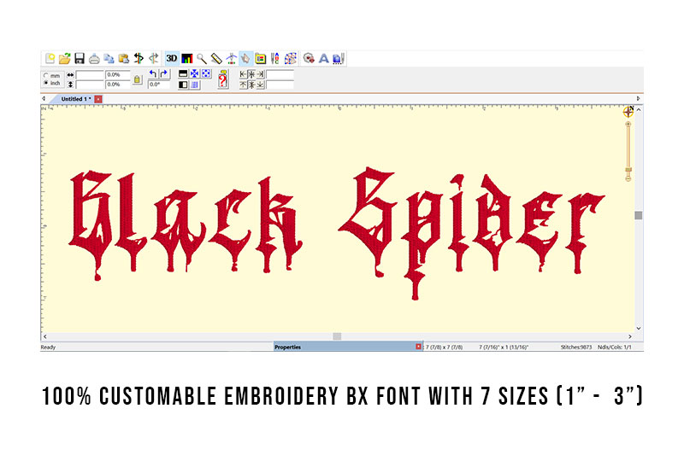Align to horizontal center

point(251,74)
